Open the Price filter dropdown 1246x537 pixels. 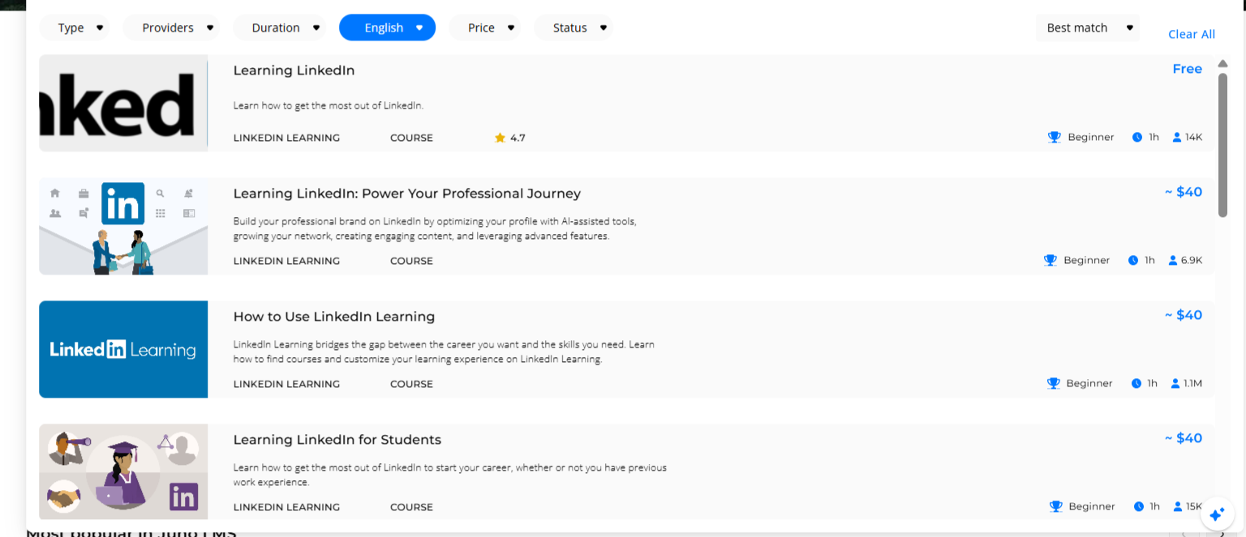(x=484, y=28)
